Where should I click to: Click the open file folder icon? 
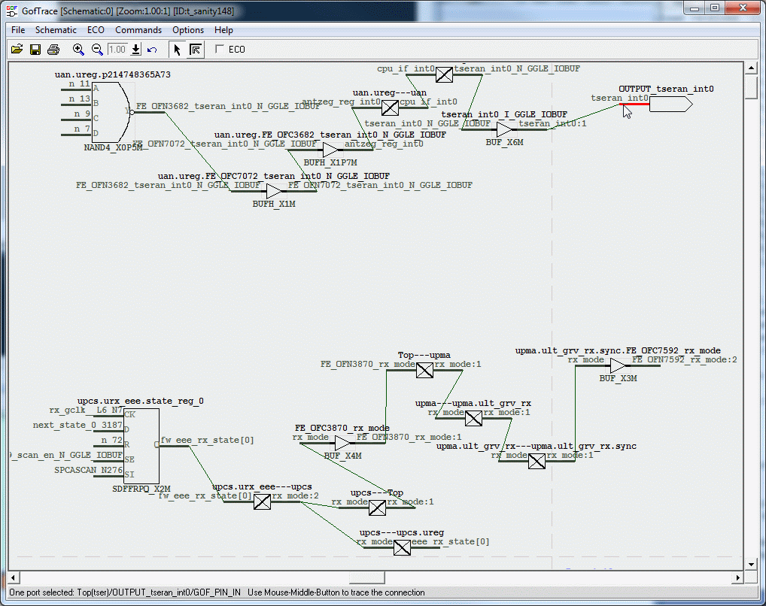(17, 50)
